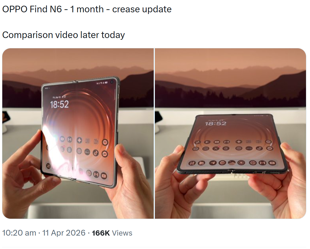Tap Disney+ icon on the upright phone
The image size is (310, 249).
[x=87, y=152]
